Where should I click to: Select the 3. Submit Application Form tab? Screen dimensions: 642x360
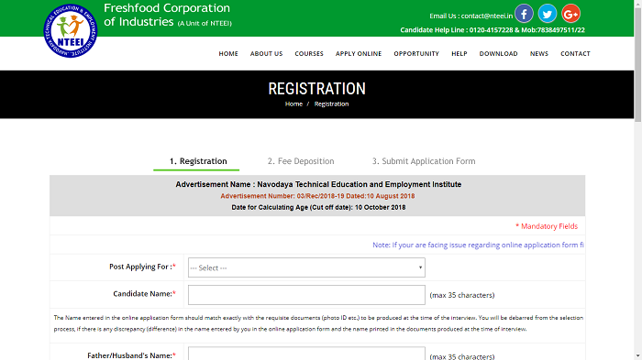pos(424,161)
